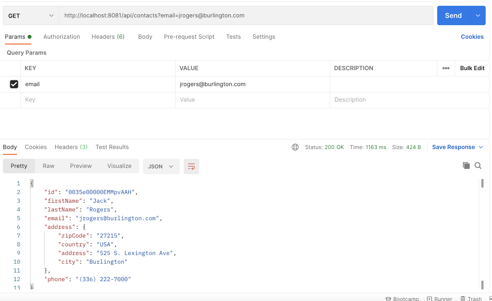This screenshot has width=492, height=301.
Task: Click the VALUE column header
Action: click(x=189, y=68)
